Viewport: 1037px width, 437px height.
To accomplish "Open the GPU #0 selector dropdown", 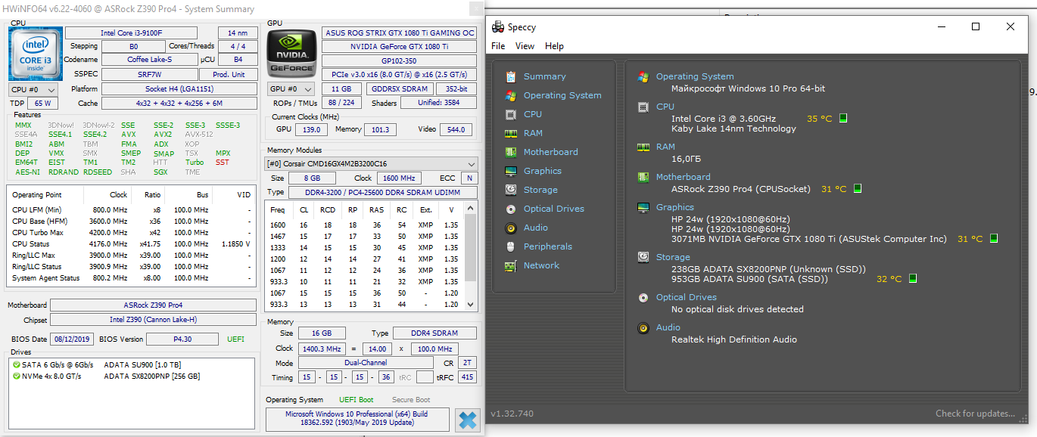I will pyautogui.click(x=291, y=89).
